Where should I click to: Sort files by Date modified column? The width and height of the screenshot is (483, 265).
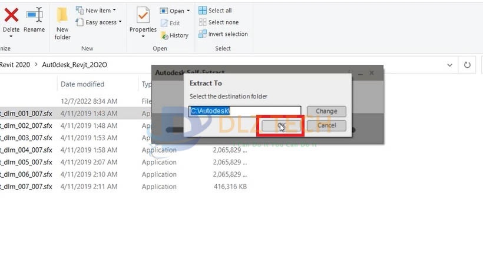(82, 84)
